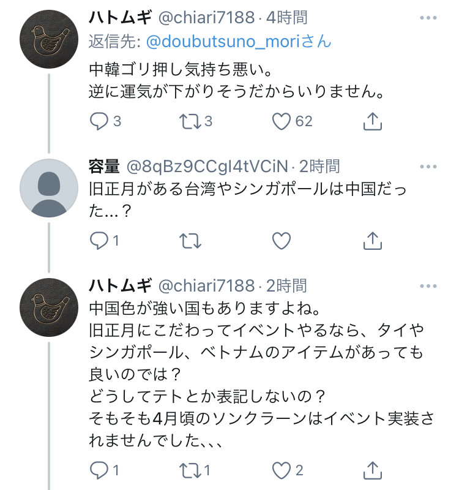This screenshot has width=459, height=490.
Task: Reply to the last ハトムギ tweet
Action: [x=99, y=470]
